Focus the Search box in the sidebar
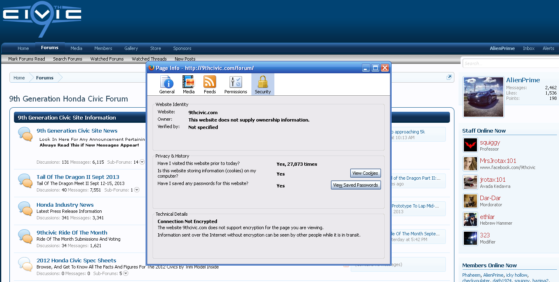 pos(510,63)
